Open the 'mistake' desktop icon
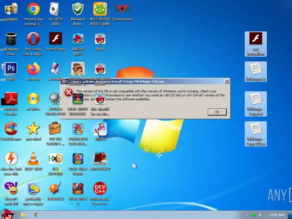The height and width of the screenshot is (219, 292). click(11, 11)
